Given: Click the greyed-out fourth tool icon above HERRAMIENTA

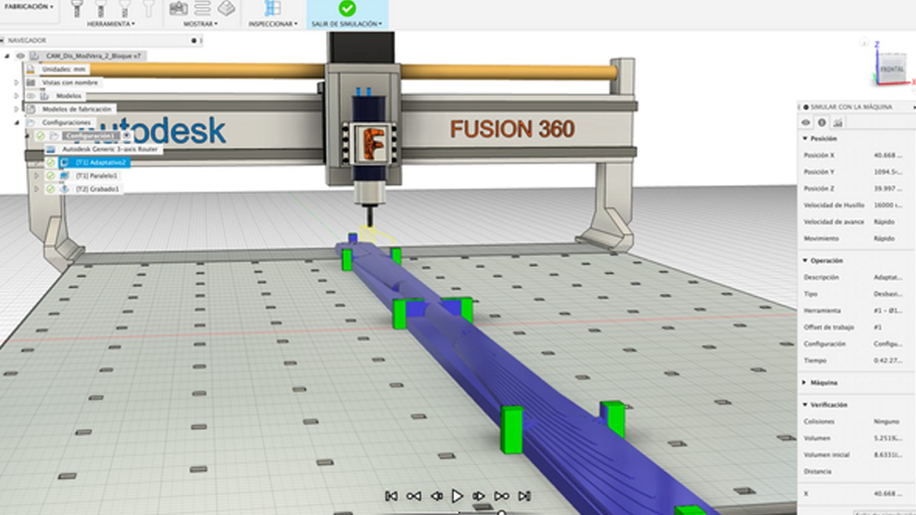Looking at the screenshot, I should pos(148,9).
